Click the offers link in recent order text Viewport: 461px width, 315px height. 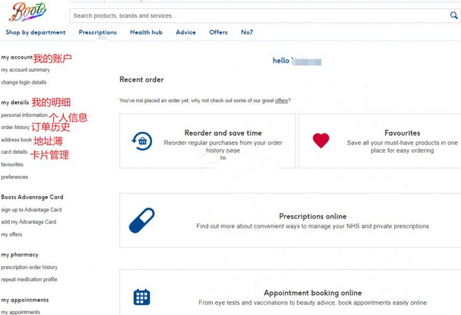[281, 101]
